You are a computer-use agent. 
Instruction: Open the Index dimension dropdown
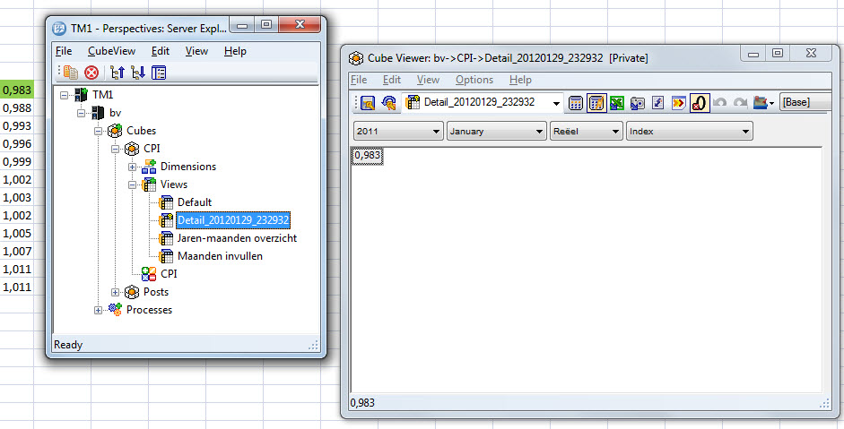[689, 131]
